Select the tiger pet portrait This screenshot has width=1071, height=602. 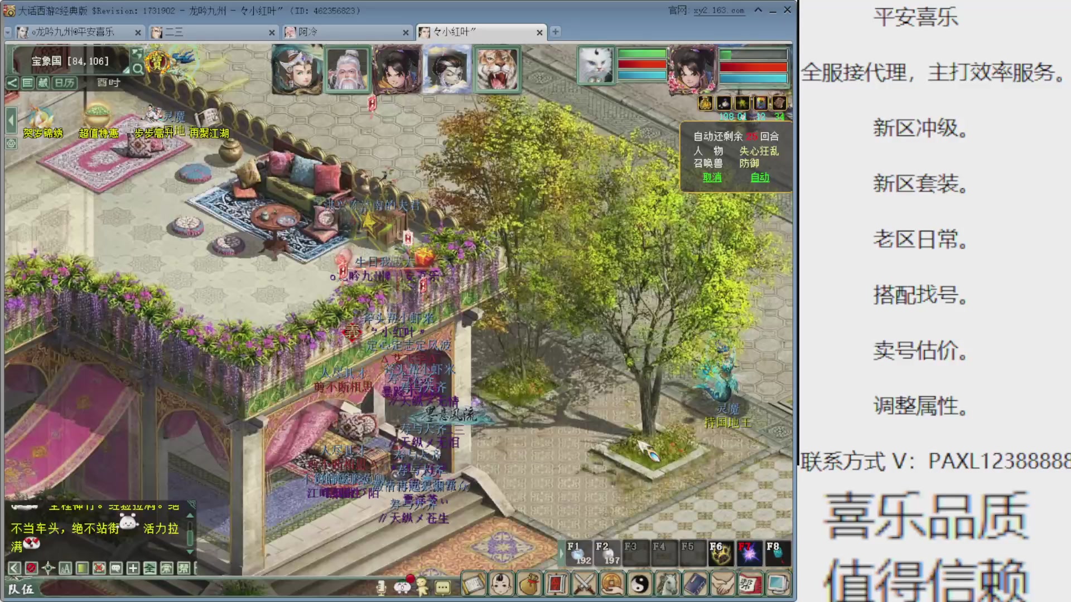click(498, 69)
